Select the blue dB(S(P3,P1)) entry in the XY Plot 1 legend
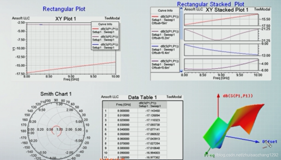Screen dimensions: 281x160 [x=105, y=46]
